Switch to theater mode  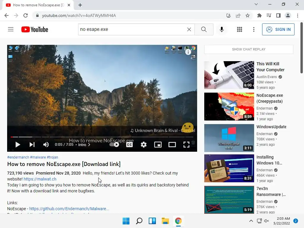tap(172, 145)
